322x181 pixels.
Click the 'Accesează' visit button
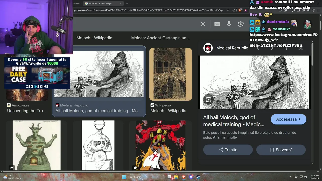point(289,119)
